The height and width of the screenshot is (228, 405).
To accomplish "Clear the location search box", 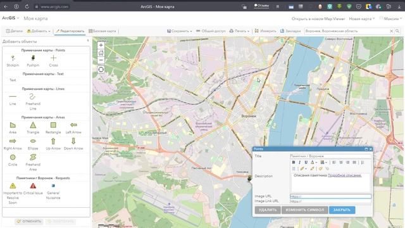I will tap(391, 31).
